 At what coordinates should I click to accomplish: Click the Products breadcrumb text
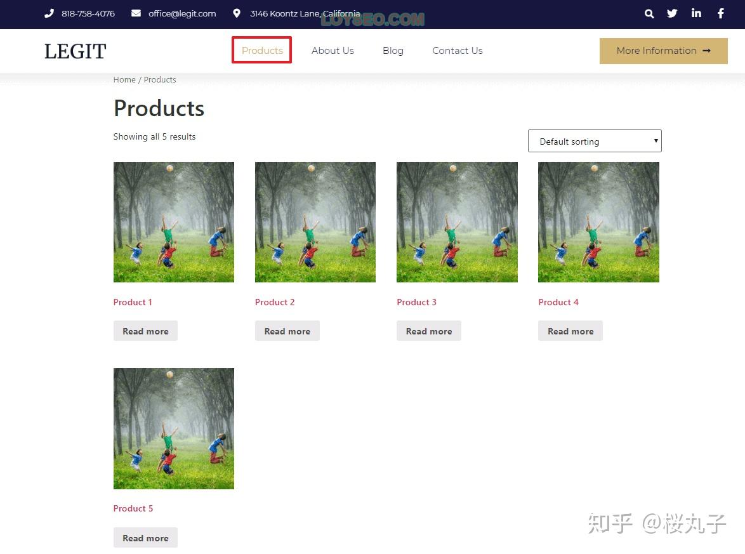coord(160,79)
